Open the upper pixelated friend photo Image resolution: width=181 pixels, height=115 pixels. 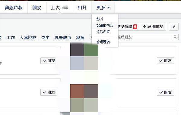click(x=84, y=56)
